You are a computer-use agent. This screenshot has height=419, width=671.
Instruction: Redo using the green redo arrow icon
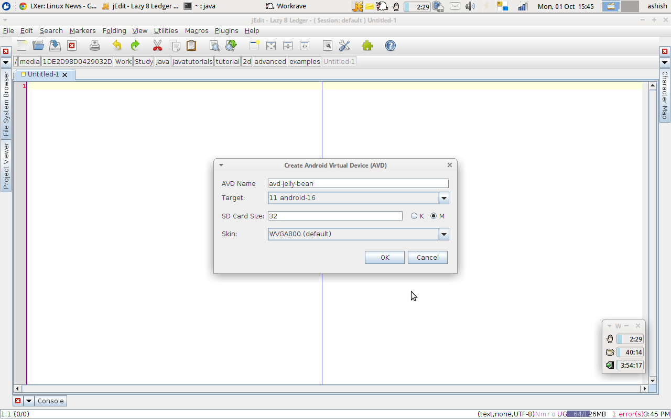(x=136, y=46)
